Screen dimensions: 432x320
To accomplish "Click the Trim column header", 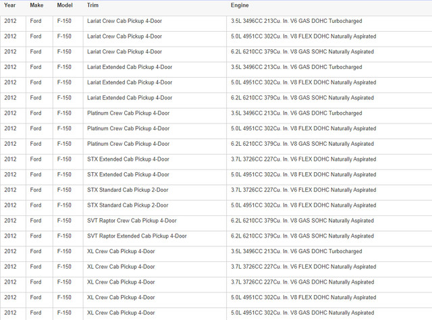I will point(92,5).
